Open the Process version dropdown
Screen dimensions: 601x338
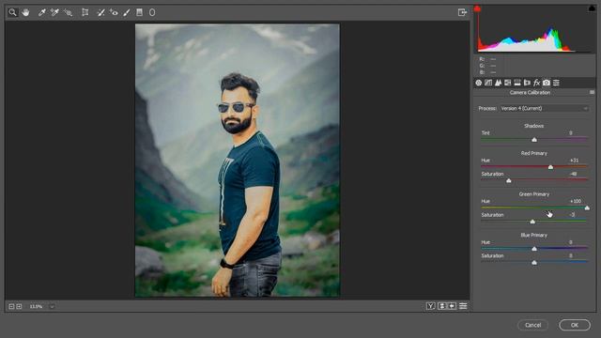[x=544, y=109]
